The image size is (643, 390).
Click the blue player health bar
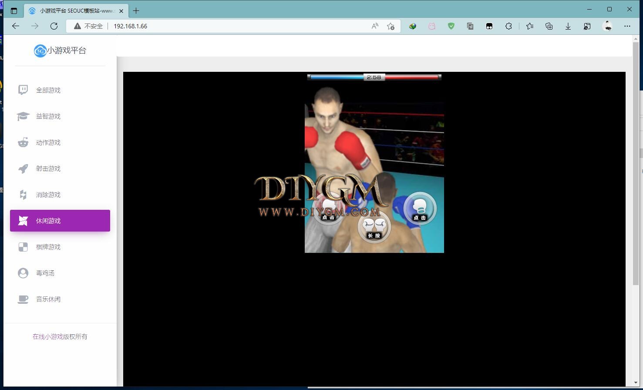[336, 77]
